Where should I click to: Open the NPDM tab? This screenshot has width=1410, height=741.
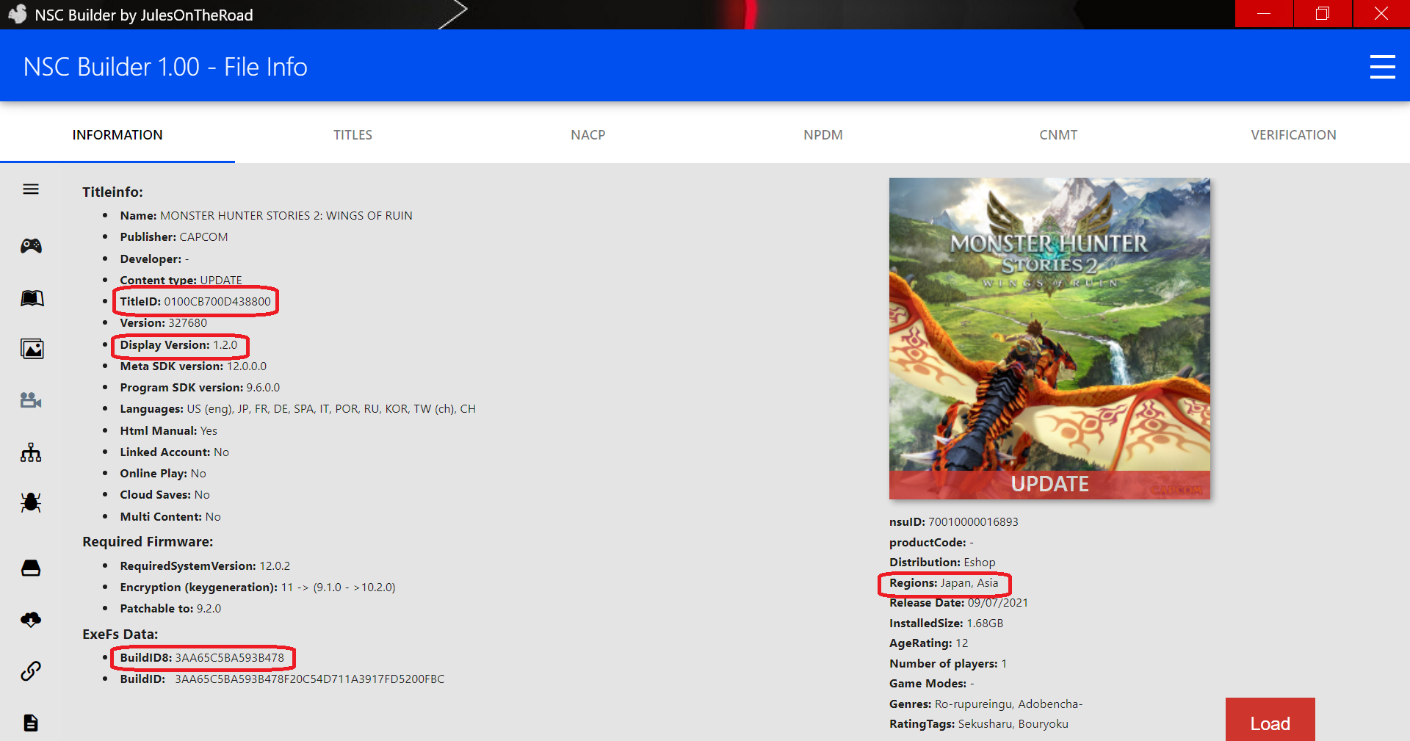(x=823, y=135)
